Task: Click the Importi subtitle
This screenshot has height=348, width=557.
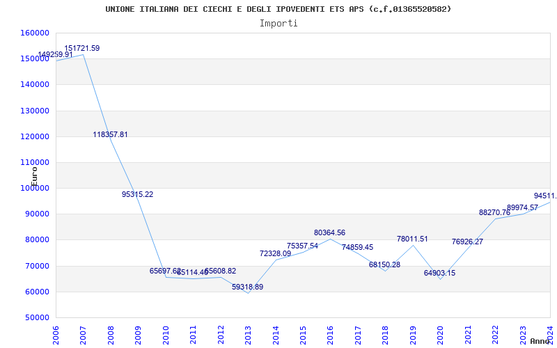Action: [x=278, y=24]
